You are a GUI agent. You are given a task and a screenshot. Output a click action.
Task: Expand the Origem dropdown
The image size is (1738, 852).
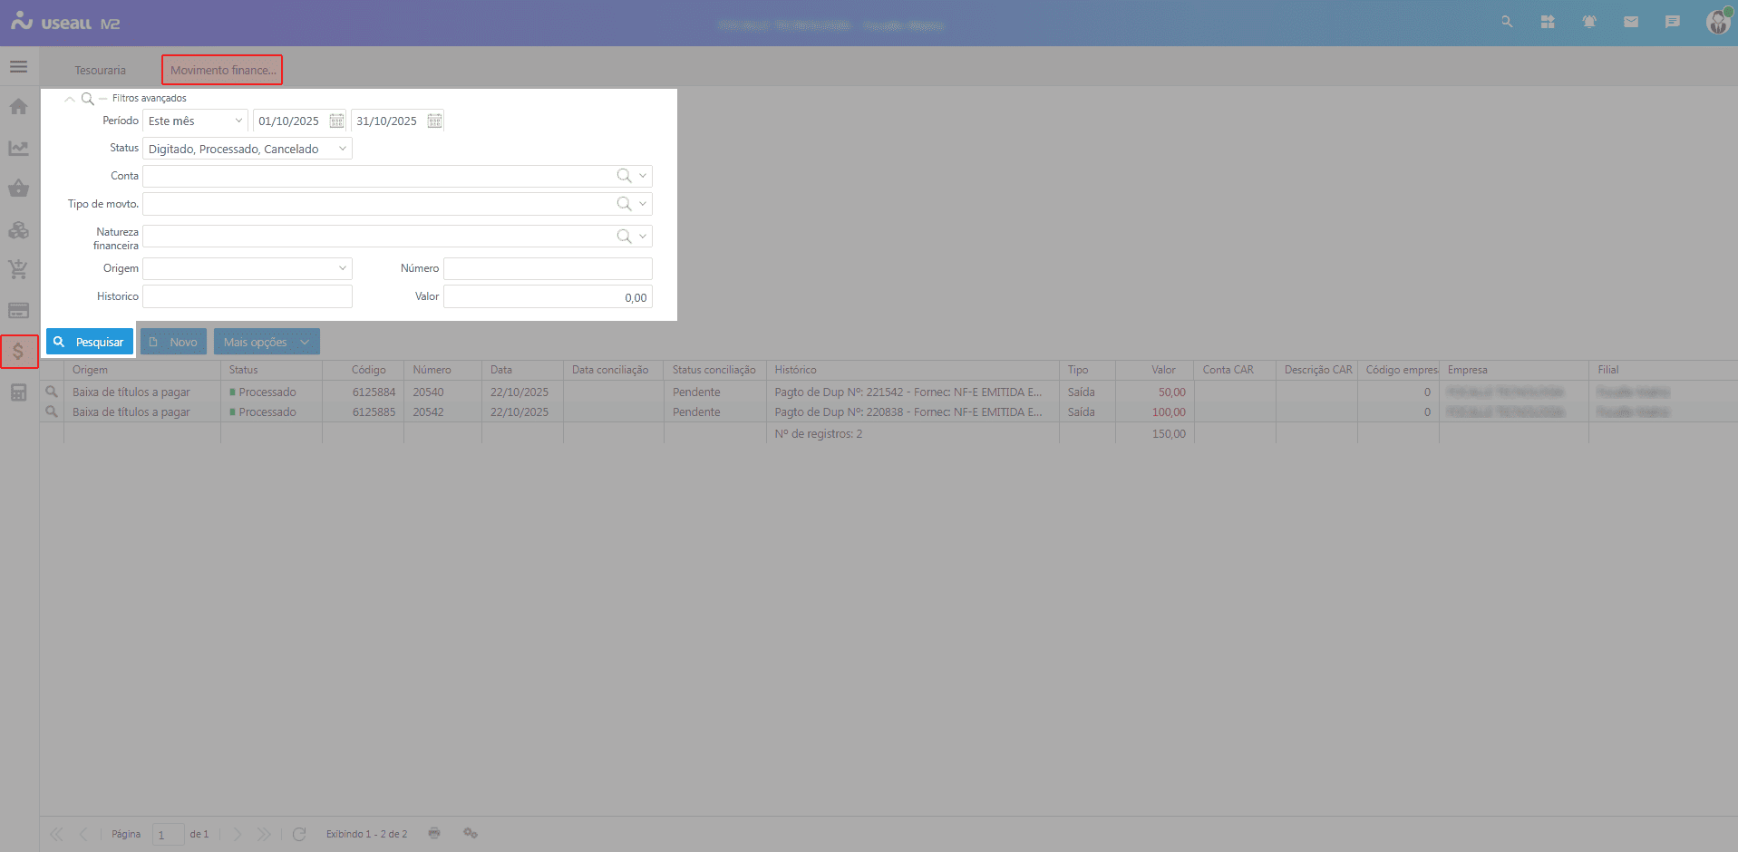[x=342, y=268]
